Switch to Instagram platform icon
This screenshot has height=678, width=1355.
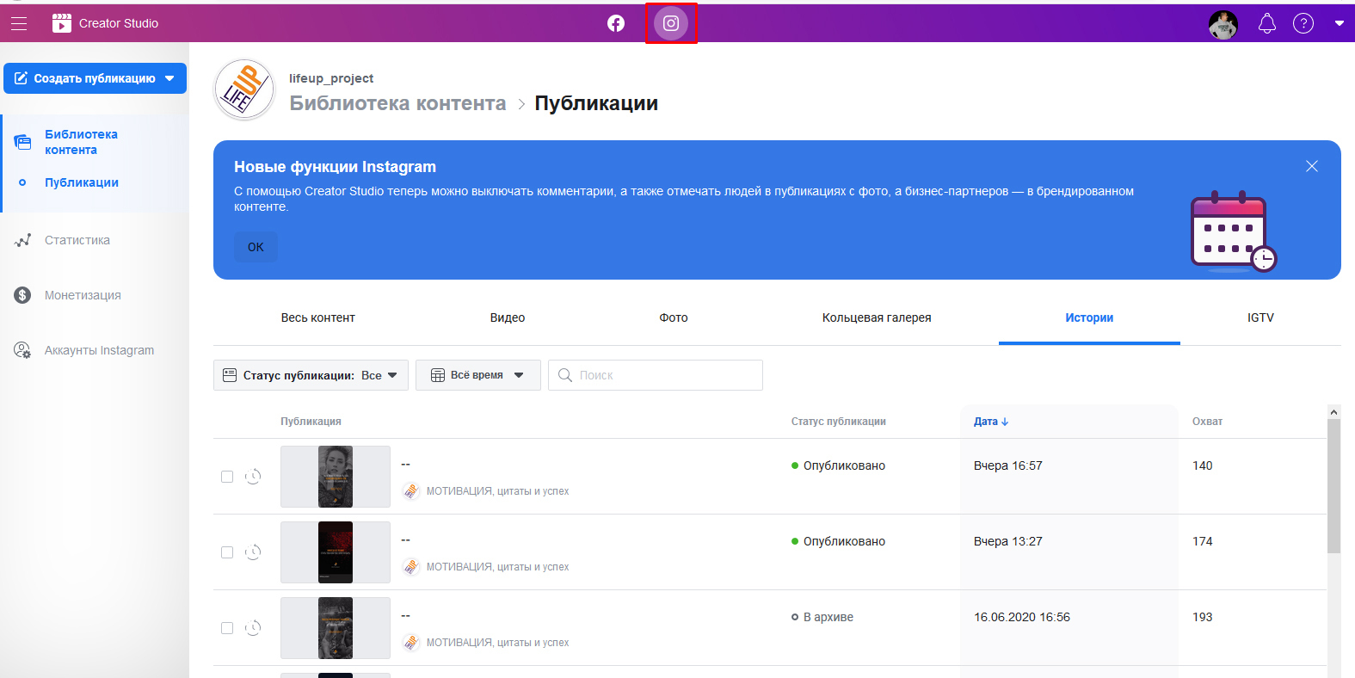(671, 23)
